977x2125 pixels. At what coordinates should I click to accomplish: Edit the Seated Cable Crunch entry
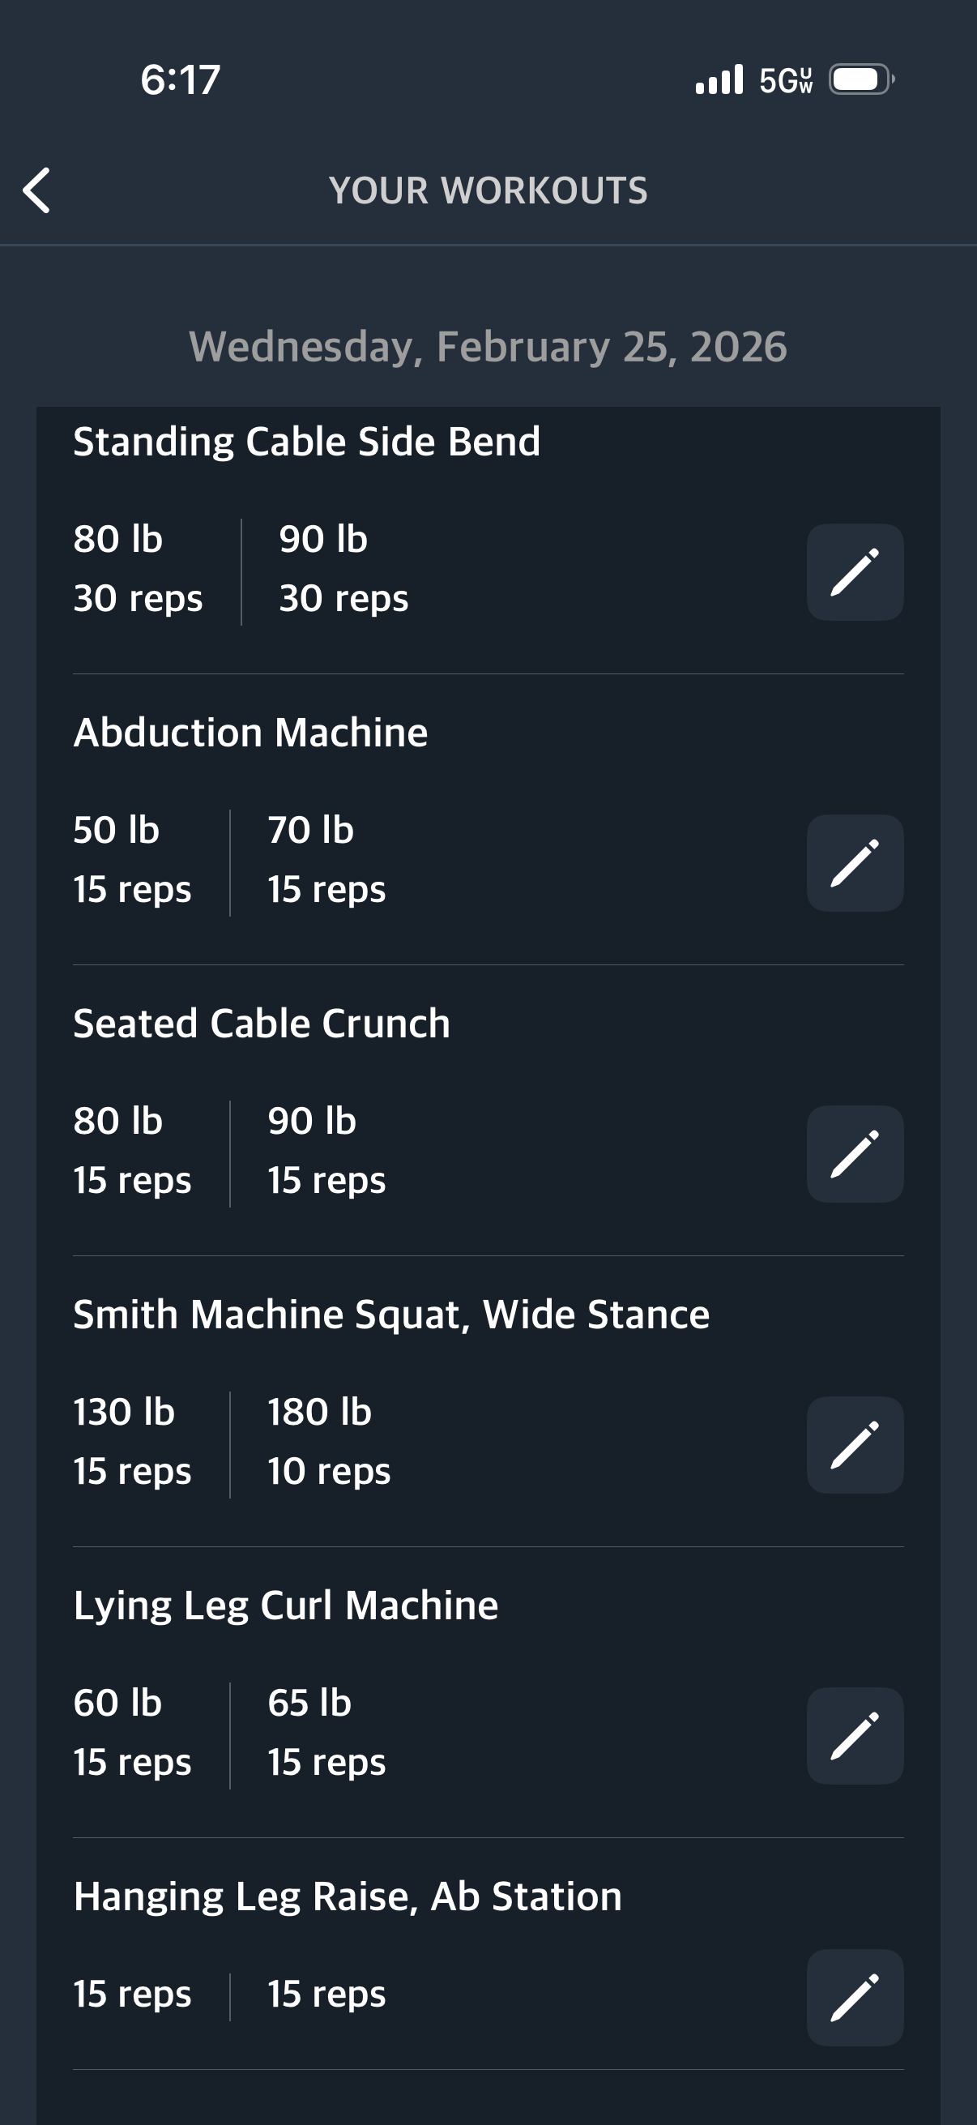tap(854, 1153)
